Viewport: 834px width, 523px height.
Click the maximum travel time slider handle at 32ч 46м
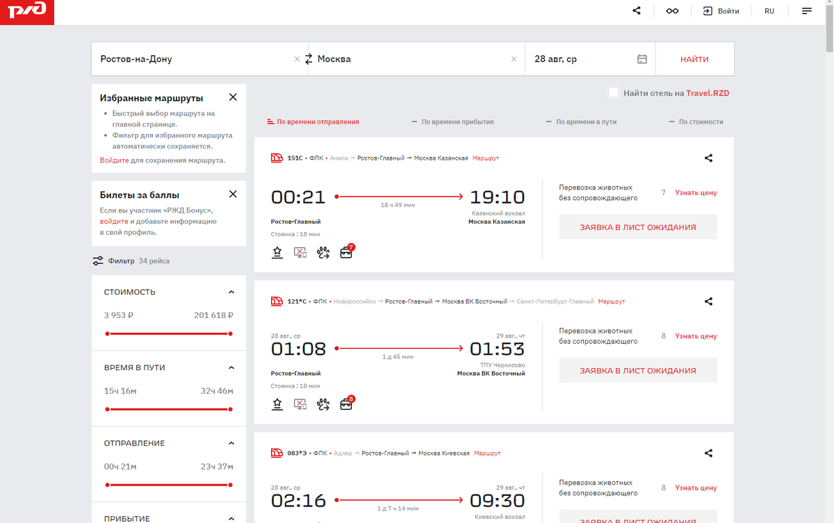pos(230,409)
